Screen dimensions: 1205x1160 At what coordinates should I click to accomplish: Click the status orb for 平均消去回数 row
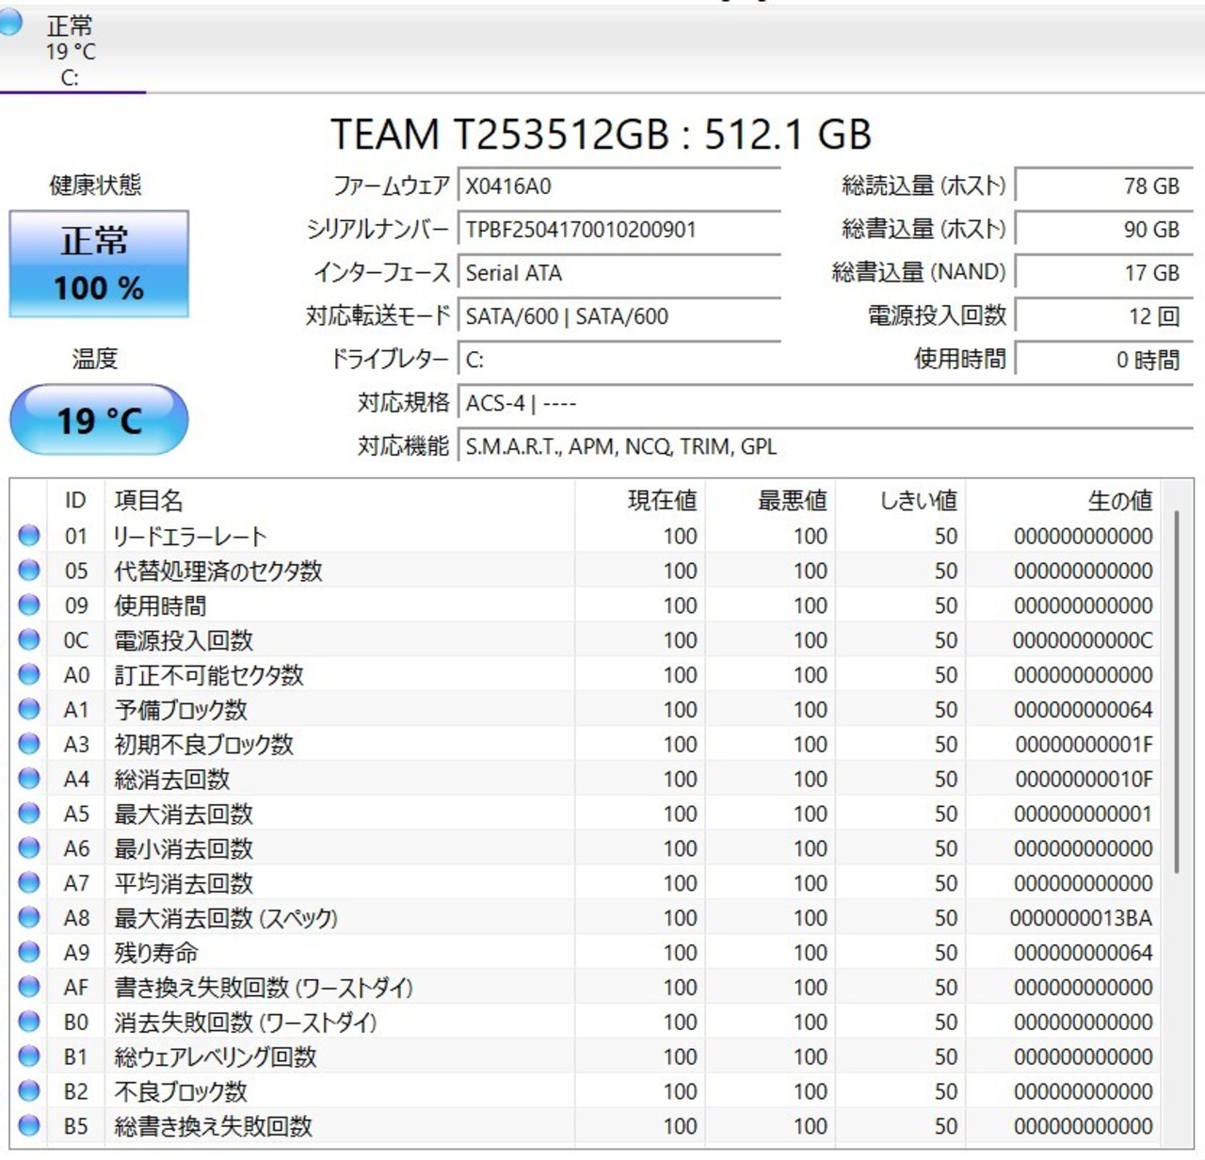pyautogui.click(x=29, y=883)
